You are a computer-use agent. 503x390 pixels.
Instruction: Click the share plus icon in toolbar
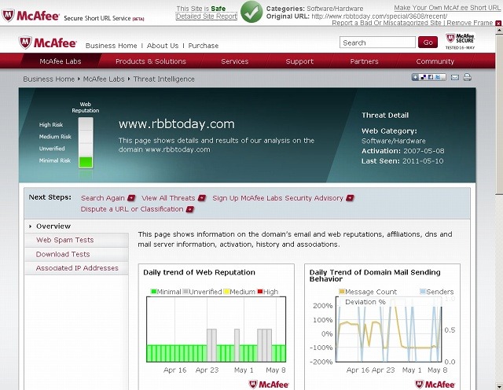[x=416, y=77]
